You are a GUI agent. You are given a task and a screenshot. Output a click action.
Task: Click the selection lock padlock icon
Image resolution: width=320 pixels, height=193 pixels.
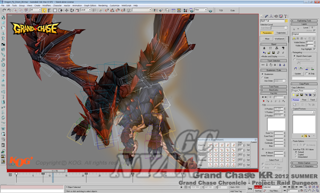[181, 187]
